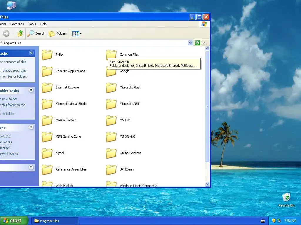Click the keyboard icon on the taskbar
301x225 pixels.
263,221
